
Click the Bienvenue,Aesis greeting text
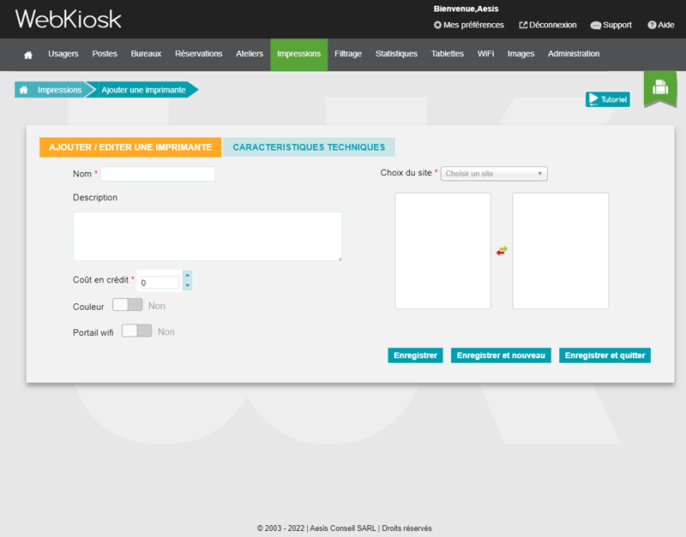[x=466, y=9]
